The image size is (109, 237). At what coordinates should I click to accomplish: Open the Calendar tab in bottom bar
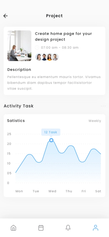[x=41, y=228]
